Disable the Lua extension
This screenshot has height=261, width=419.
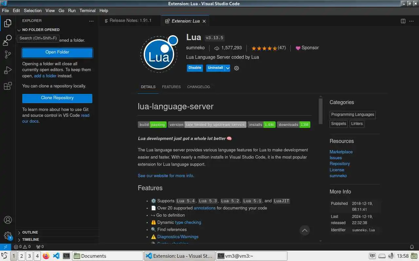[195, 68]
